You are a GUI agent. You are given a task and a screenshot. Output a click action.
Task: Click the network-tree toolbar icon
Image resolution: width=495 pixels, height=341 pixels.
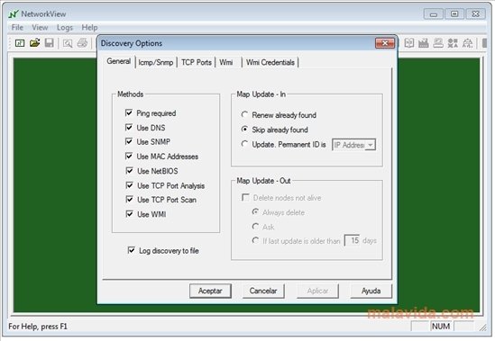coord(467,42)
